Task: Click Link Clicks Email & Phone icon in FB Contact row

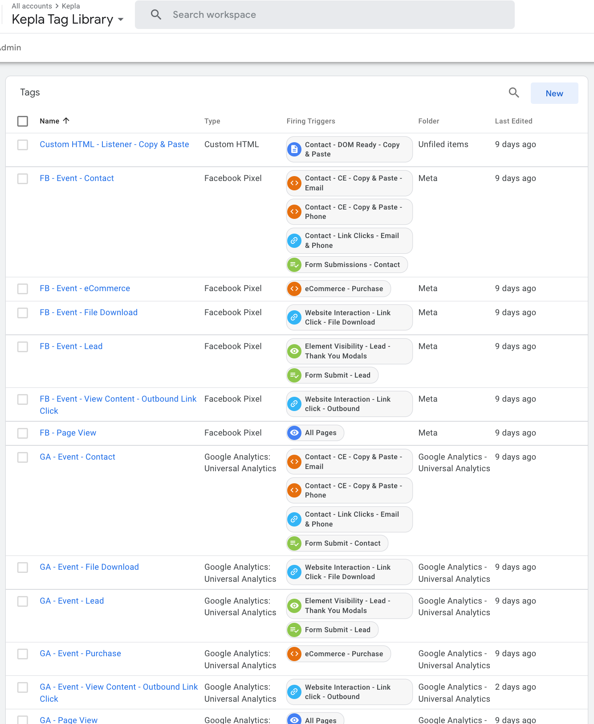Action: (294, 241)
